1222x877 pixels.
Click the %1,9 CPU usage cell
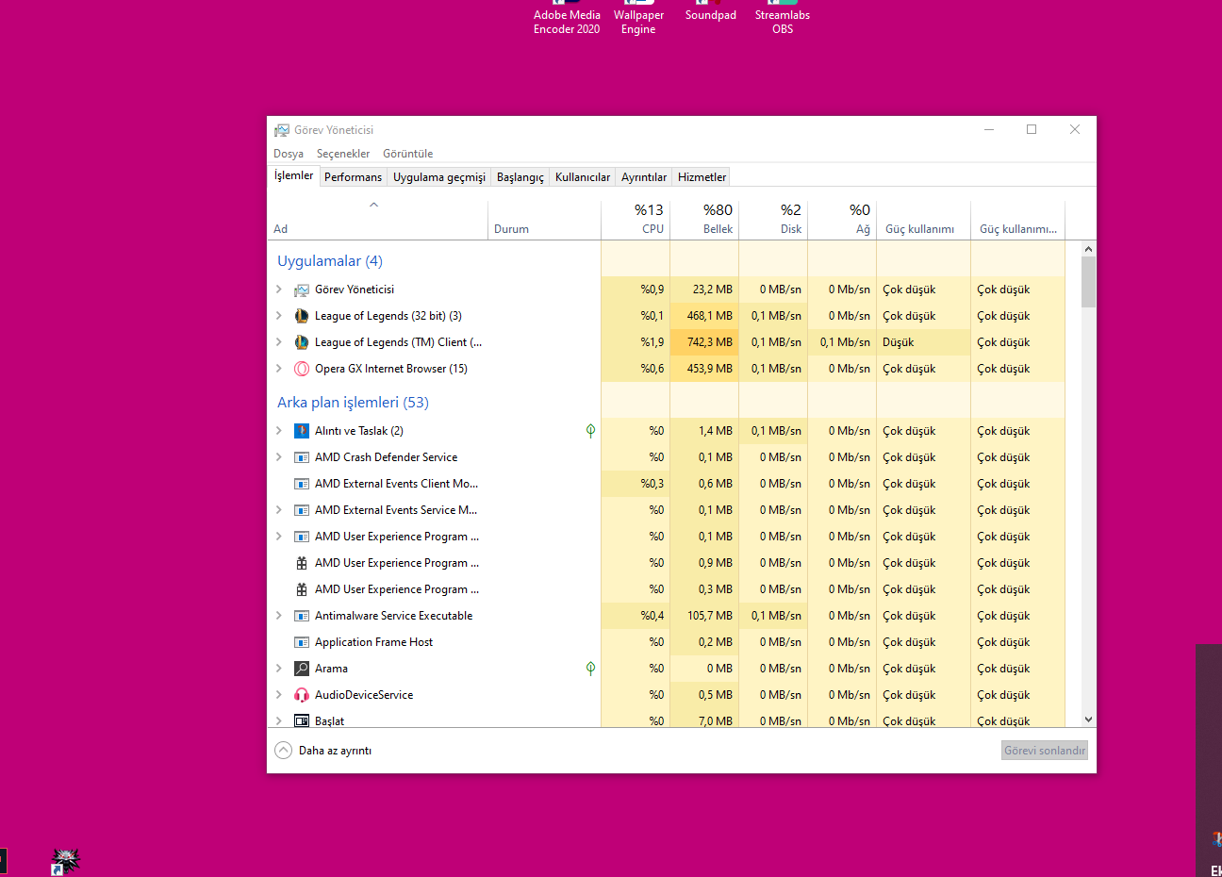(636, 342)
